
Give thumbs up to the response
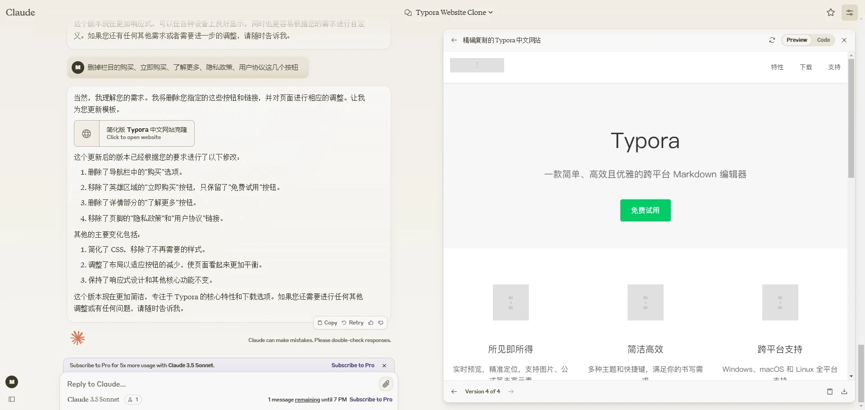[371, 323]
